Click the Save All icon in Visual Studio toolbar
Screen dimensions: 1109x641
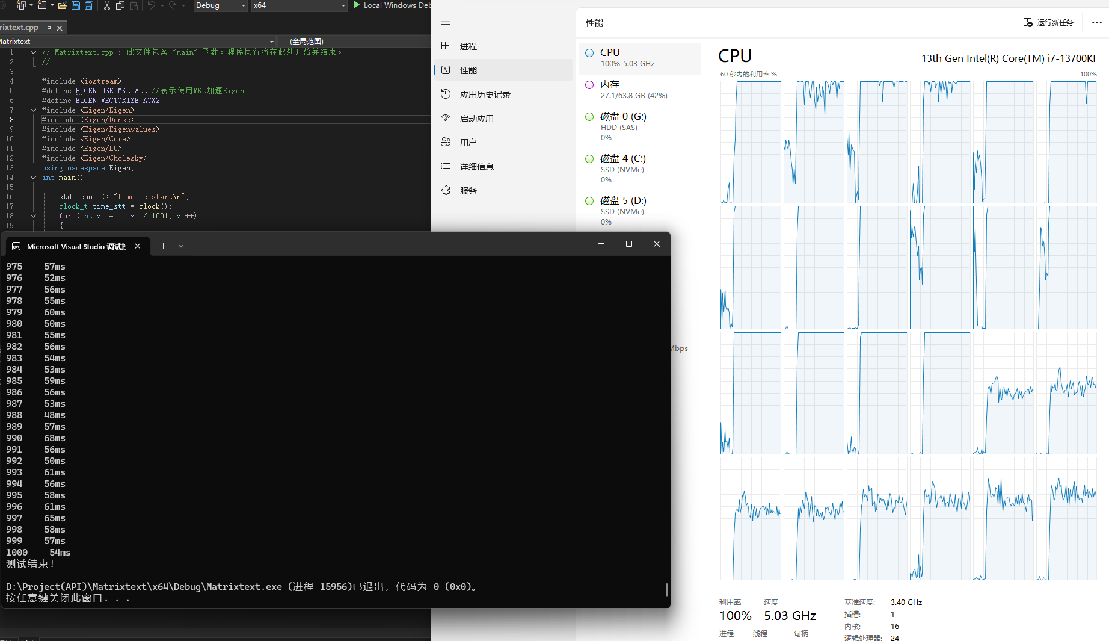tap(88, 5)
